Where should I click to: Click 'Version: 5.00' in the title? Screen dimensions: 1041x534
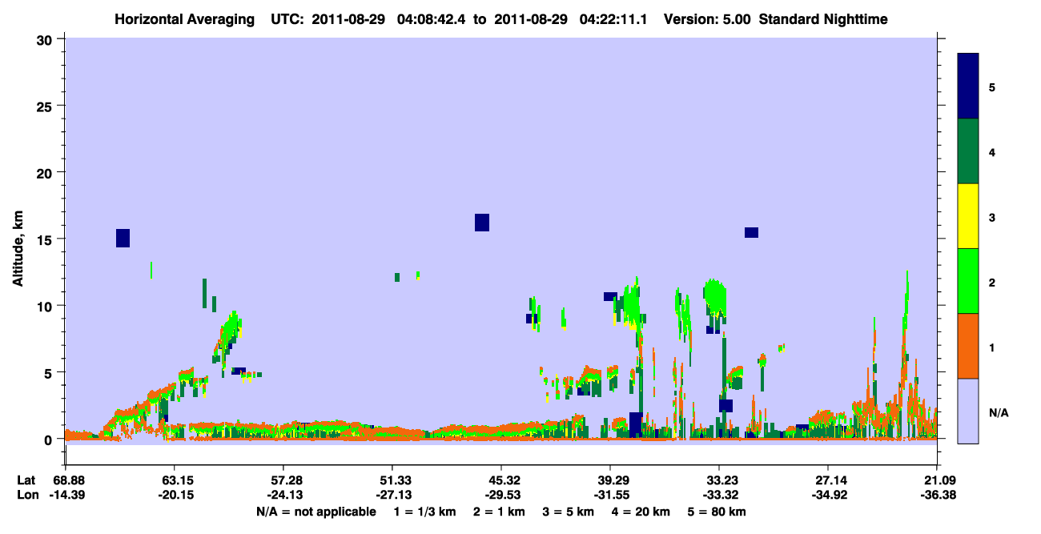(x=707, y=19)
